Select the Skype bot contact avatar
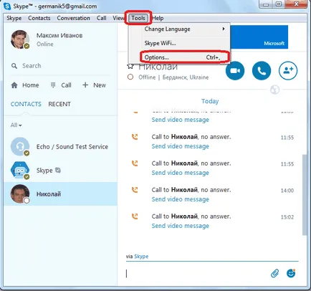 tap(20, 170)
